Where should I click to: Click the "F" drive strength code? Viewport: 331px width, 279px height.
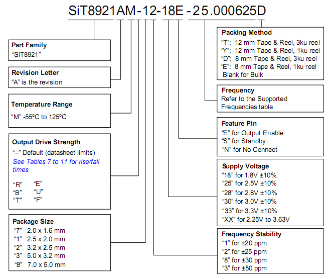click(38, 200)
